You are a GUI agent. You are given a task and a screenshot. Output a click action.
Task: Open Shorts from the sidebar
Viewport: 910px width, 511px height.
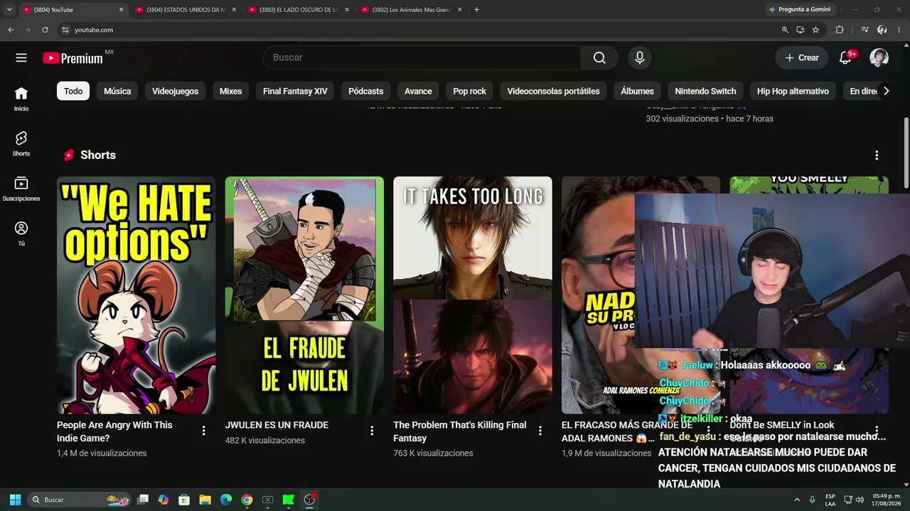tap(21, 143)
